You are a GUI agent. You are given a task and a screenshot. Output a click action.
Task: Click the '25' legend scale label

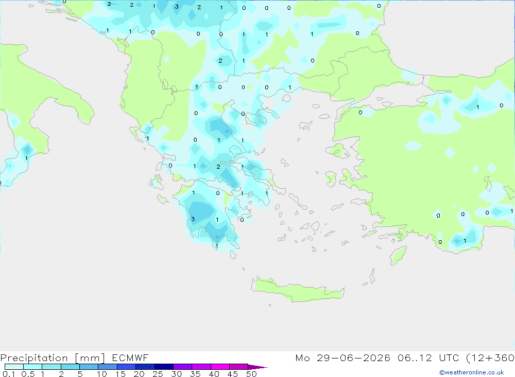click(x=158, y=374)
